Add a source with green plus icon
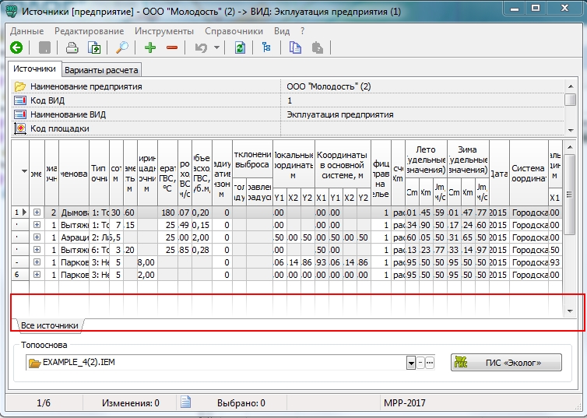This screenshot has height=418, width=587. [150, 47]
